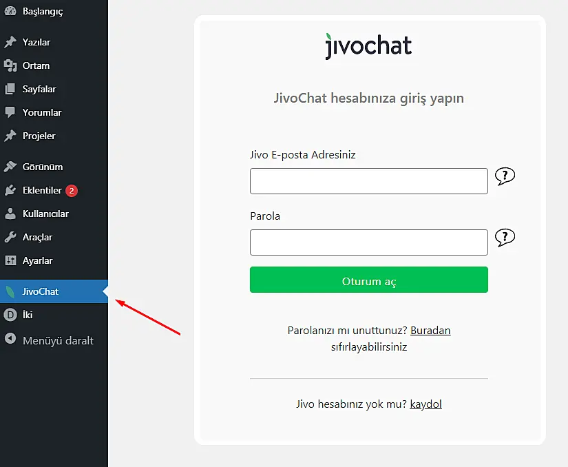Click the Menüyü daralt collapse arrow icon
The image size is (568, 467).
[x=10, y=338]
